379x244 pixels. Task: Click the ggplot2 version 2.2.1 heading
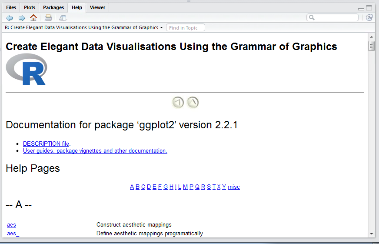[122, 125]
